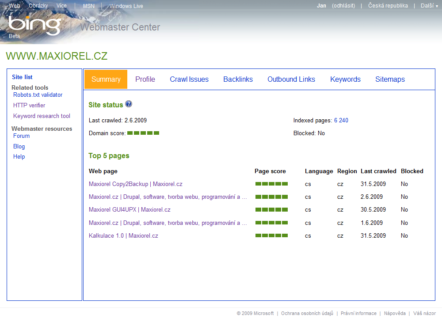Screen dimensions: 442x330
Task: Click the Last crawled: 2.6.2009 text
Action: 118,120
